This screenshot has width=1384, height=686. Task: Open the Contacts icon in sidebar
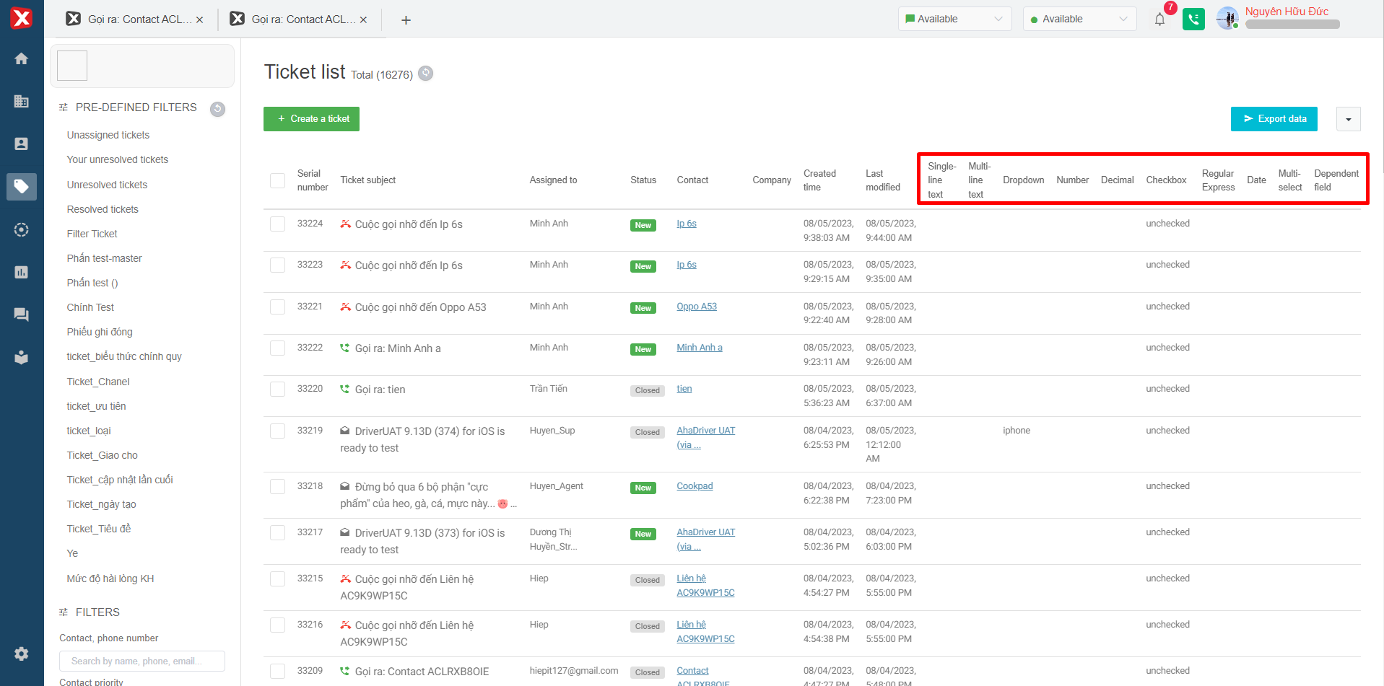coord(22,144)
